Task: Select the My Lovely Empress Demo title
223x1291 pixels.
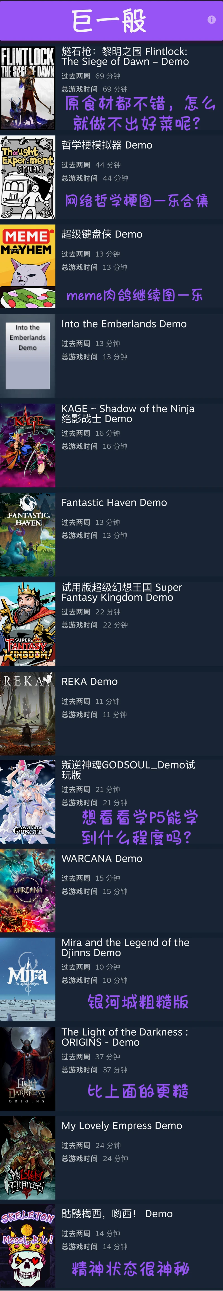Action: pyautogui.click(x=122, y=1126)
